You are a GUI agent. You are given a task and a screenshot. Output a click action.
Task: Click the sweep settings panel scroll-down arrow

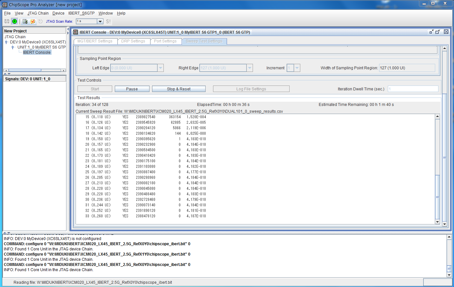click(x=445, y=224)
